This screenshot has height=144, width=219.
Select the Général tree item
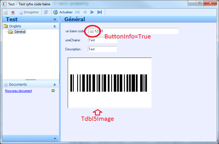tap(17, 32)
